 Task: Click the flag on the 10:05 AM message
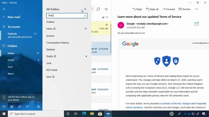tap(107, 25)
